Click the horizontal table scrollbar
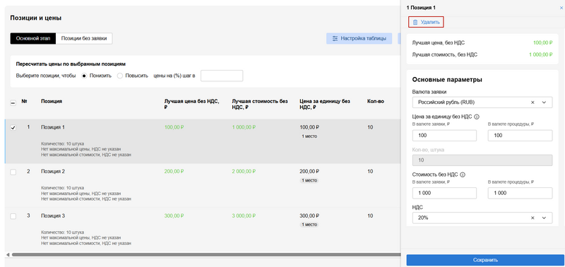This screenshot has width=565, height=267. coord(206,254)
